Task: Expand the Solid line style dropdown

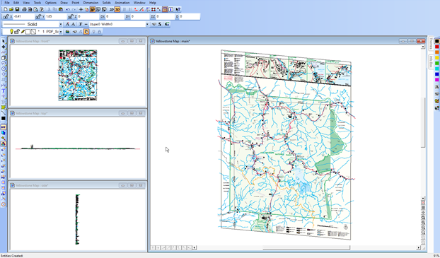Action: tap(61, 25)
